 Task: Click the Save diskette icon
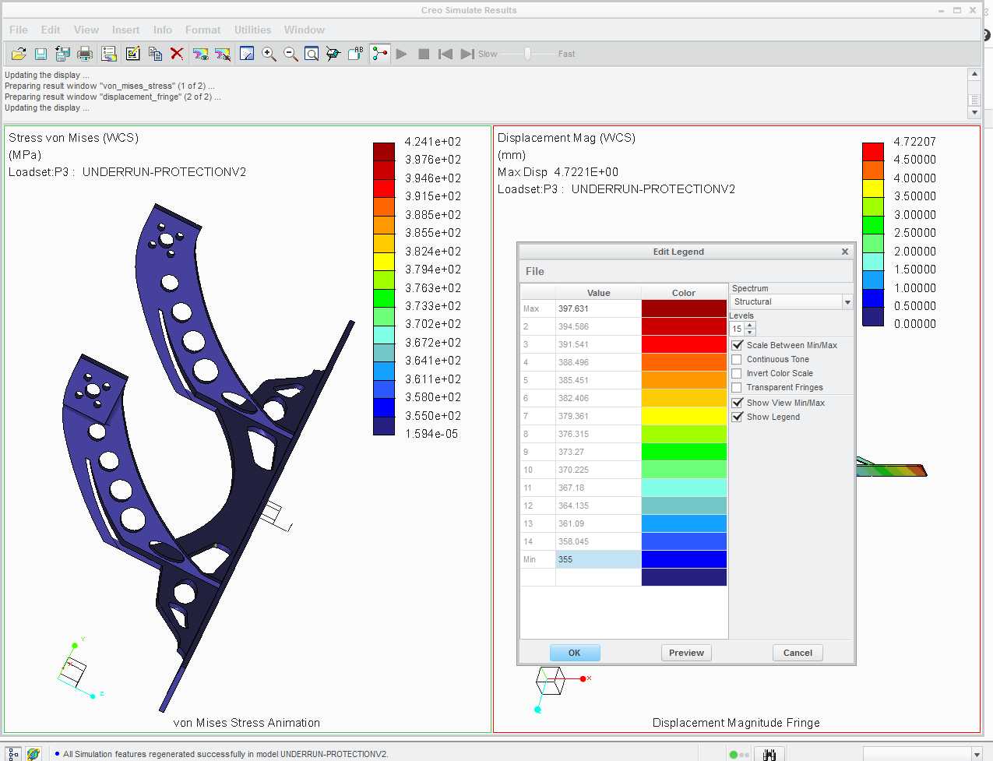pos(40,54)
